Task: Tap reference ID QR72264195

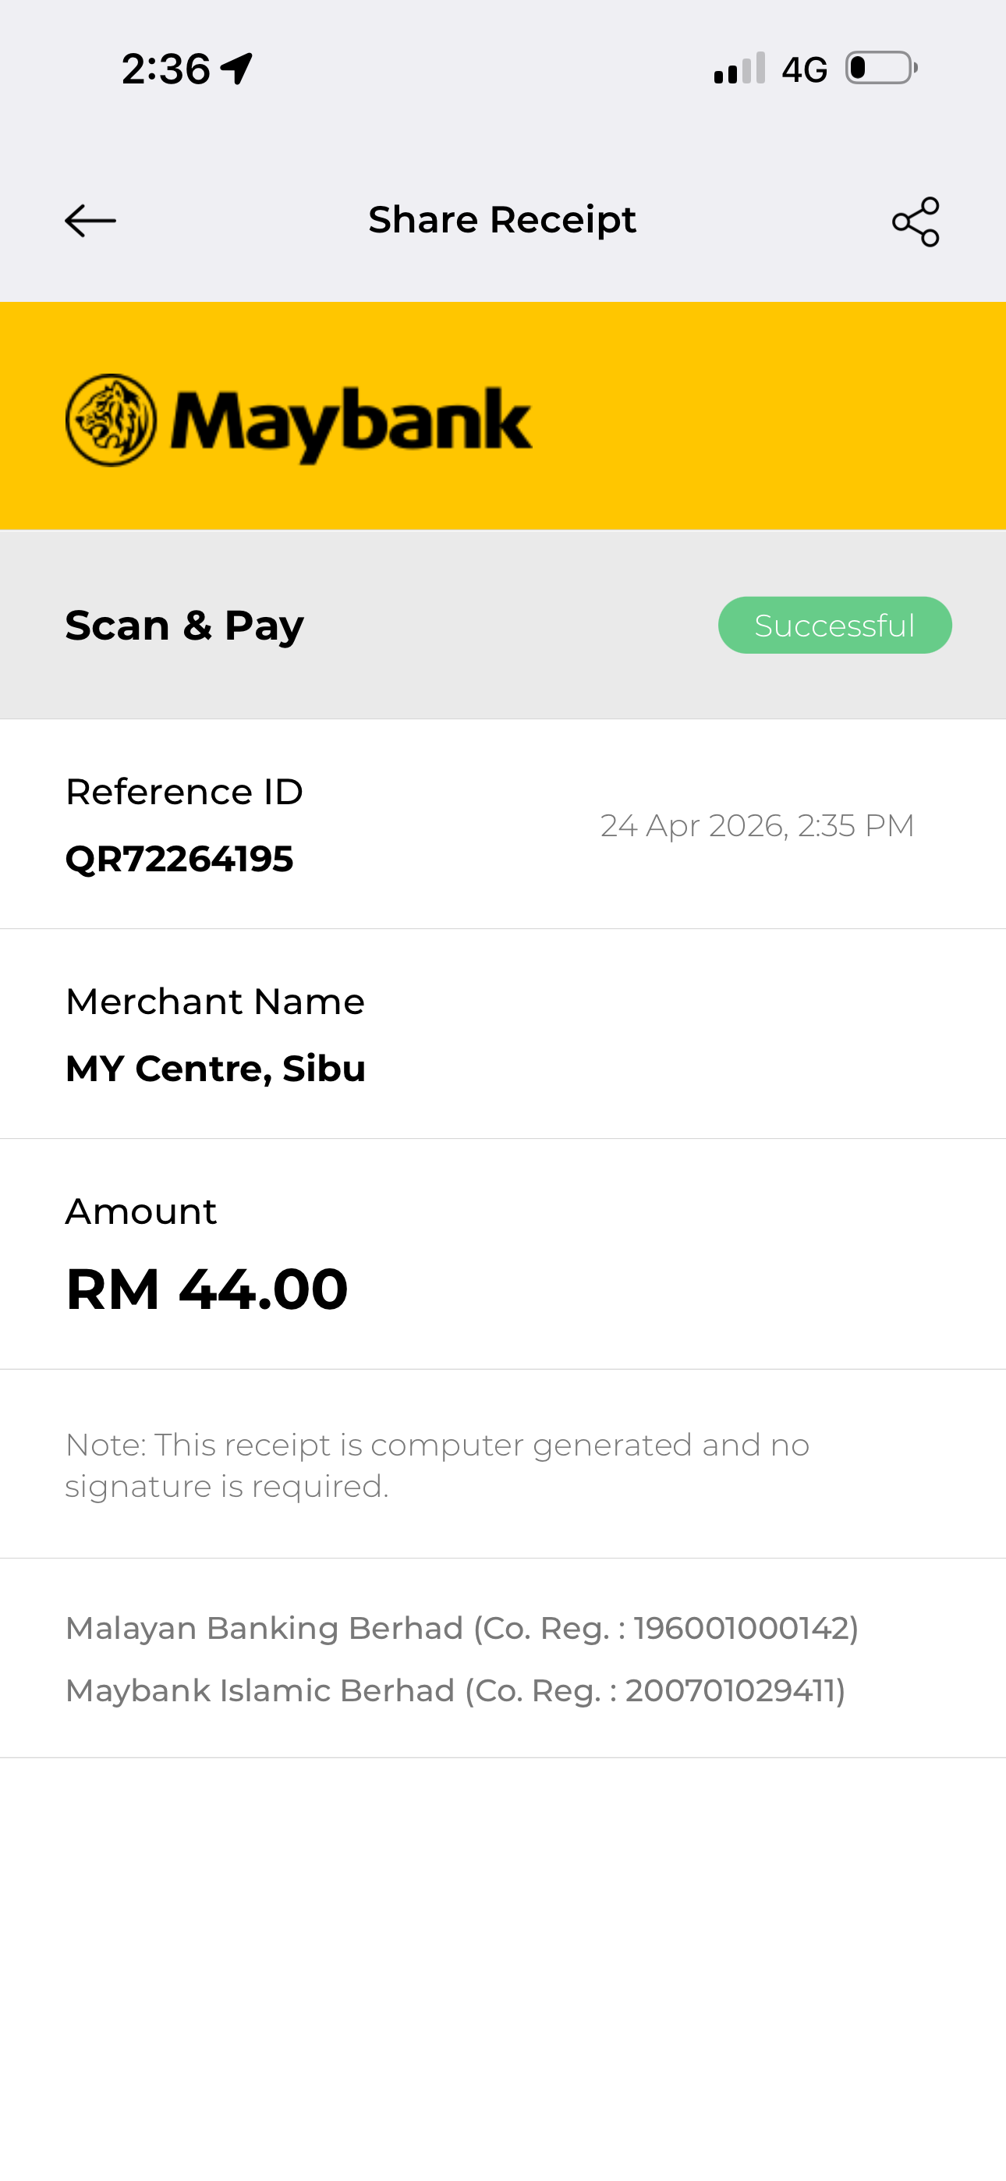Action: pos(179,859)
